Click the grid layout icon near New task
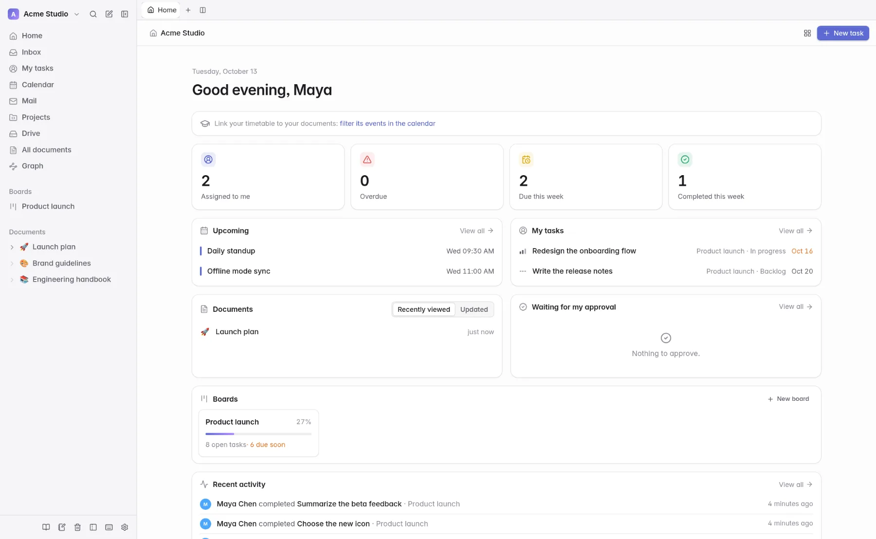Screen dimensions: 876x539 (807, 33)
